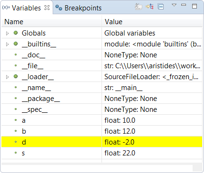The image size is (204, 173).
Task: Click the Value column header
Action: (x=152, y=22)
